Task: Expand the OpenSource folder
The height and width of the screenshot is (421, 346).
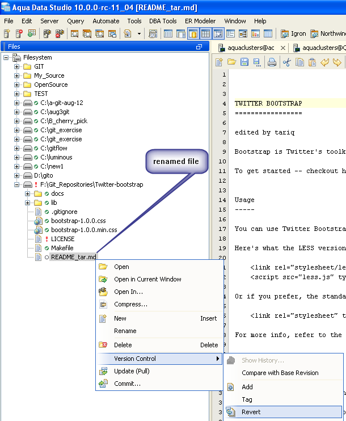Action: [16, 85]
